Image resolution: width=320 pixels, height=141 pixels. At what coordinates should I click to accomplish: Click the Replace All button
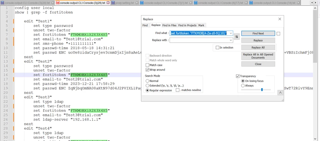pos(258,47)
